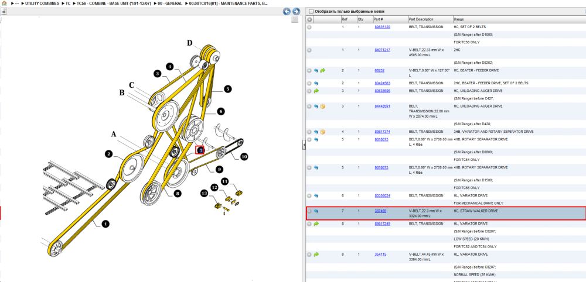Click the Ref column header
Viewport: 586px width, 282px height.
(x=348, y=19)
